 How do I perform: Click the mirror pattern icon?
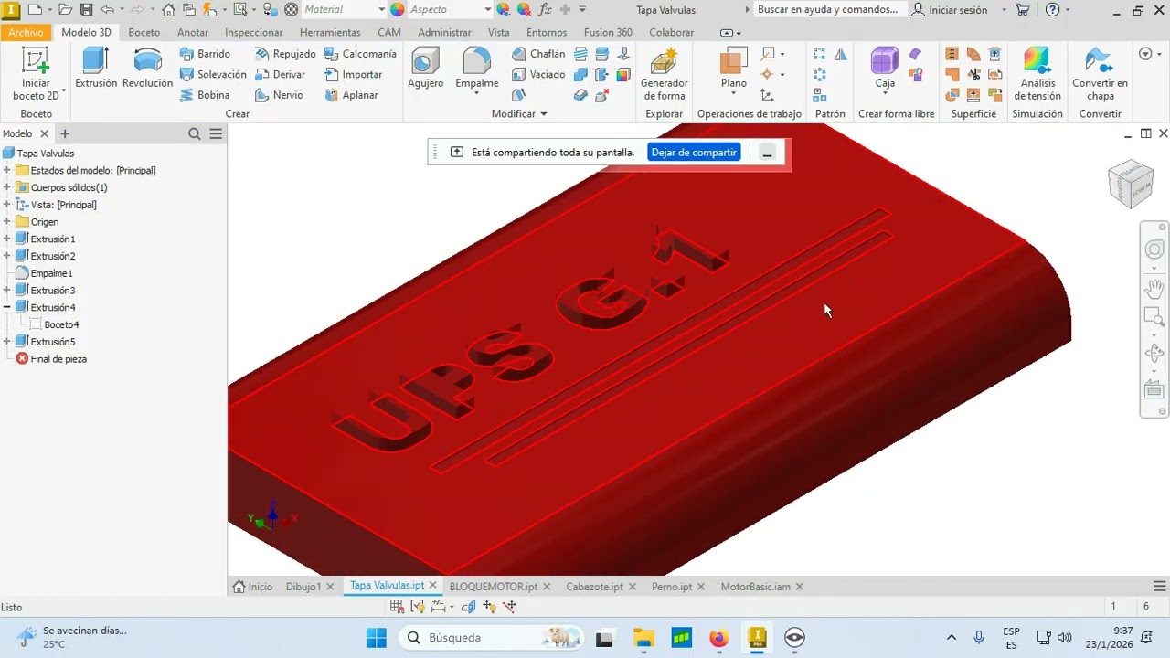coord(840,54)
